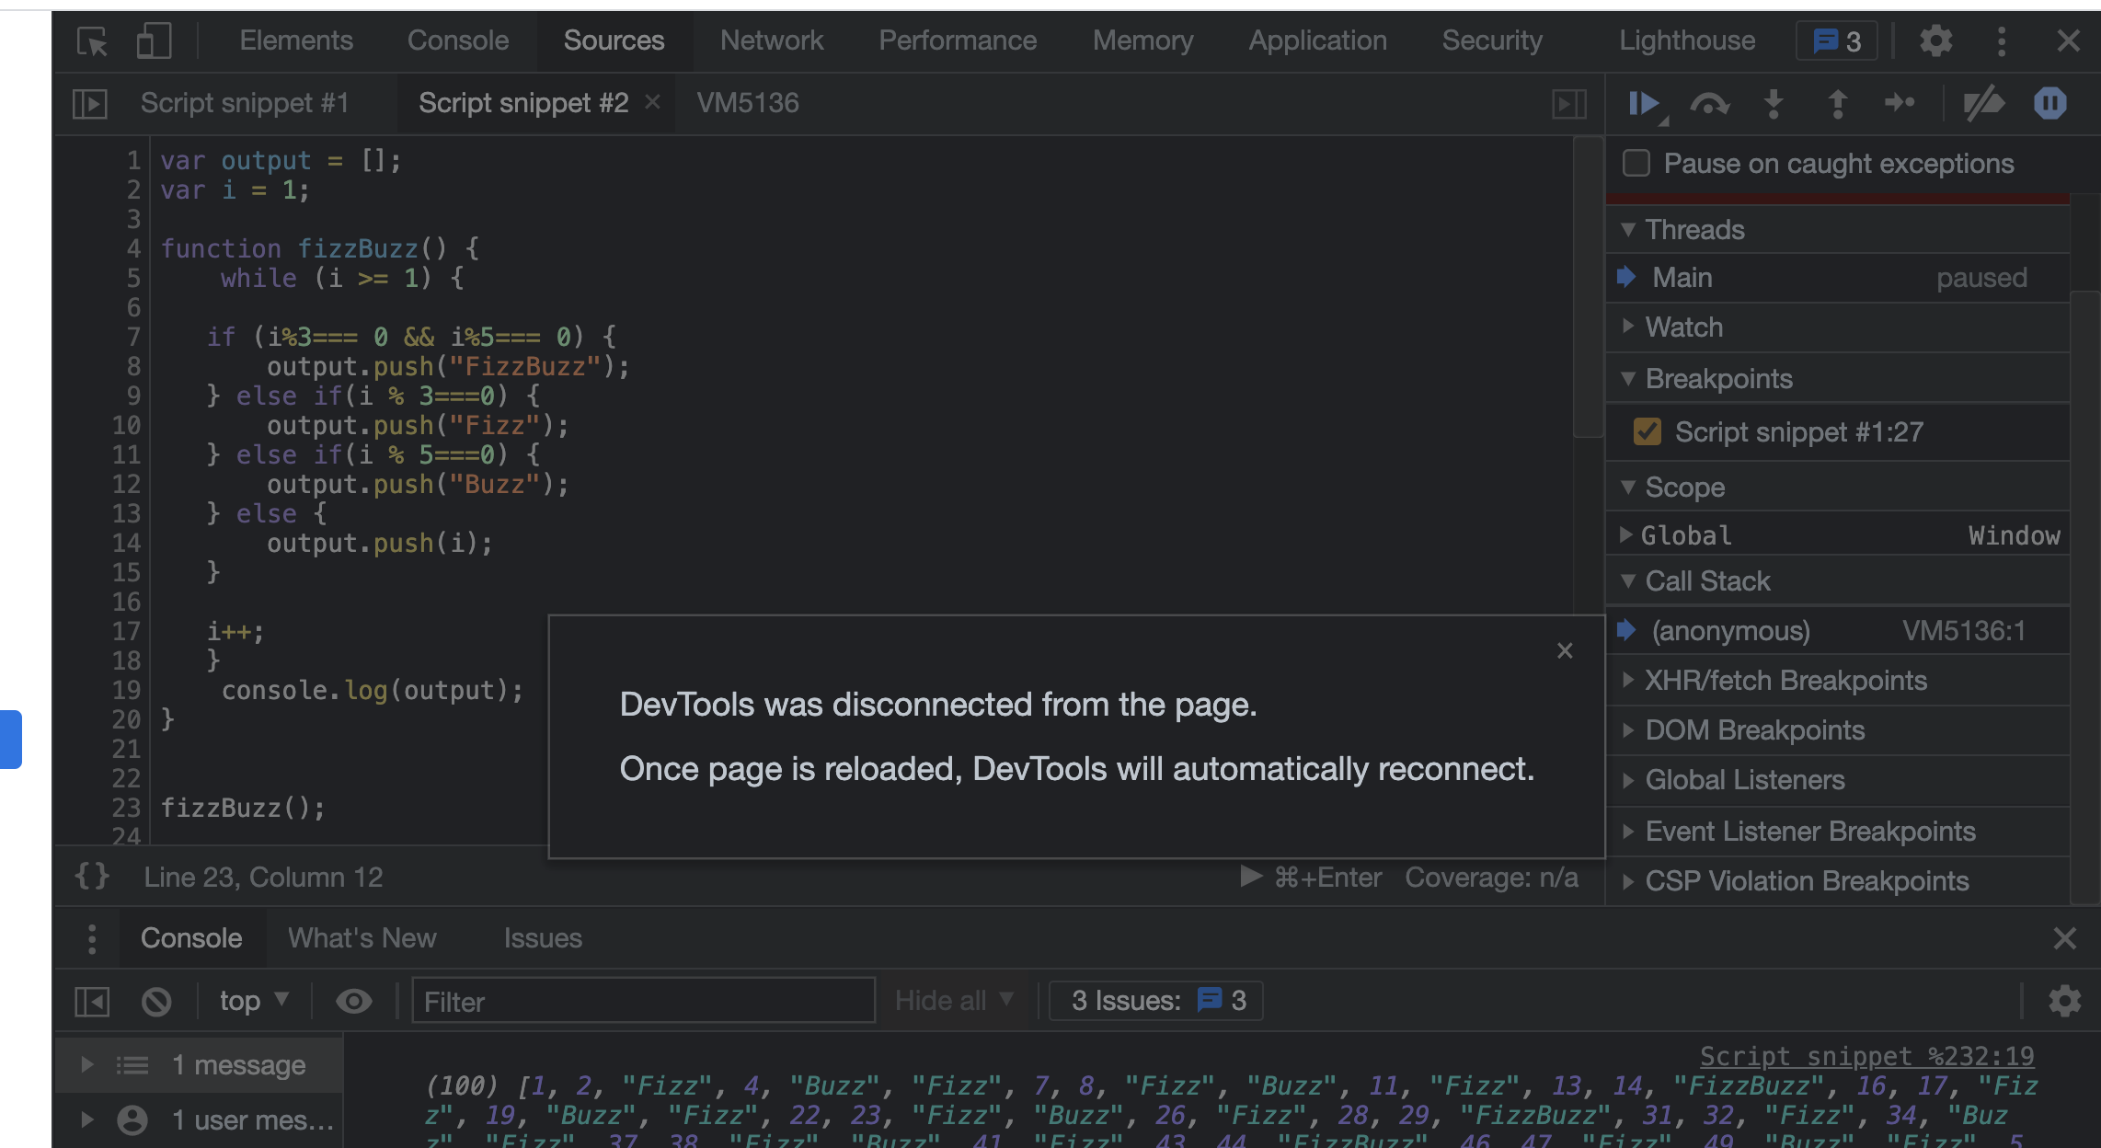The image size is (2101, 1148).
Task: Click the console Filter input field
Action: click(x=642, y=1001)
